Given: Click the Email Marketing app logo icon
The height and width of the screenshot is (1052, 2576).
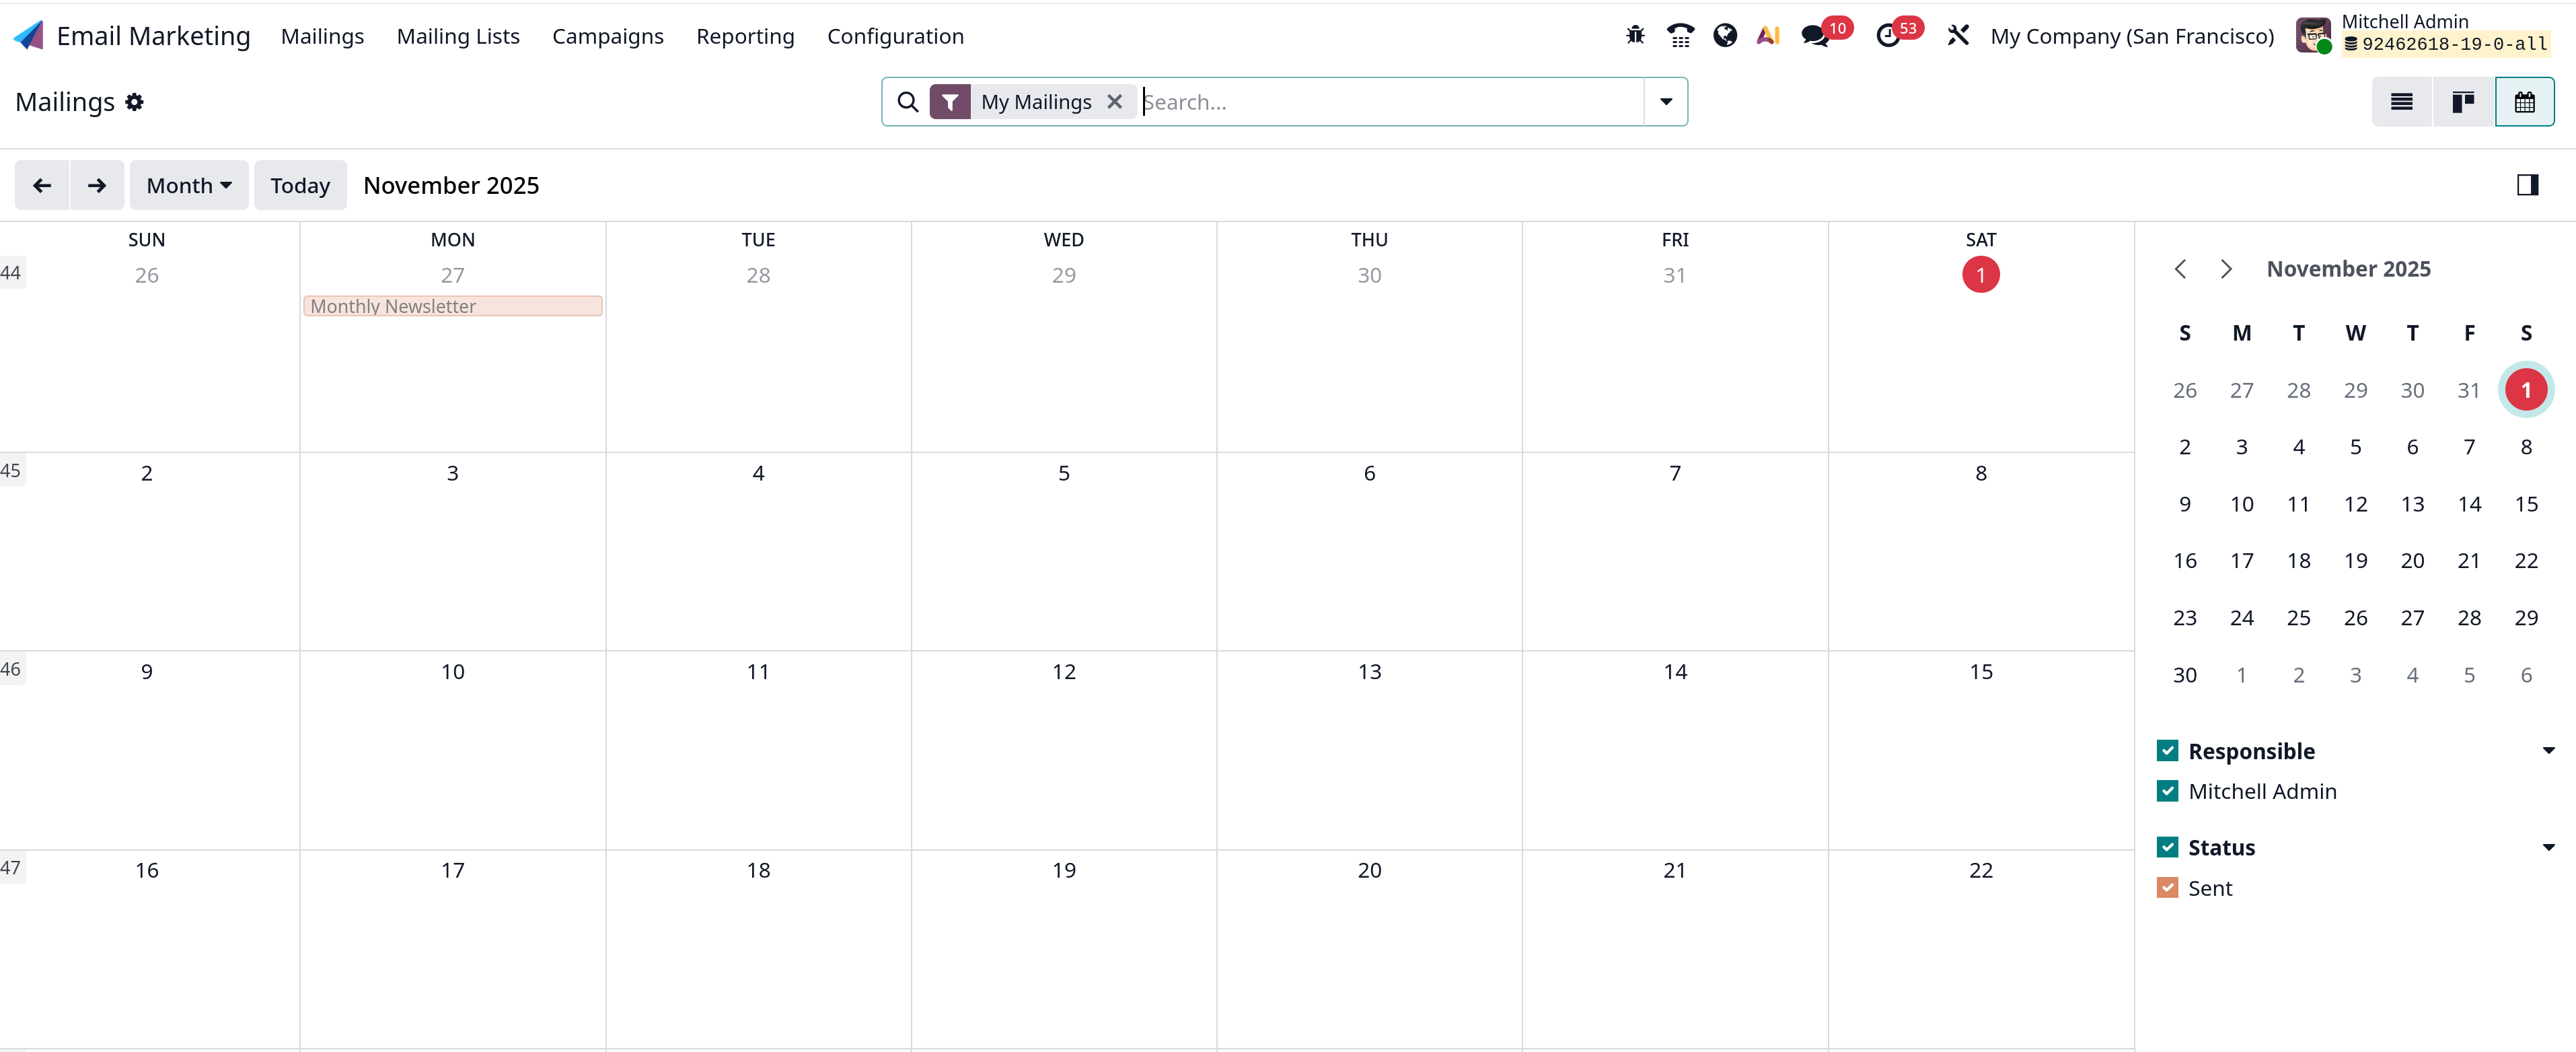Looking at the screenshot, I should click(28, 36).
